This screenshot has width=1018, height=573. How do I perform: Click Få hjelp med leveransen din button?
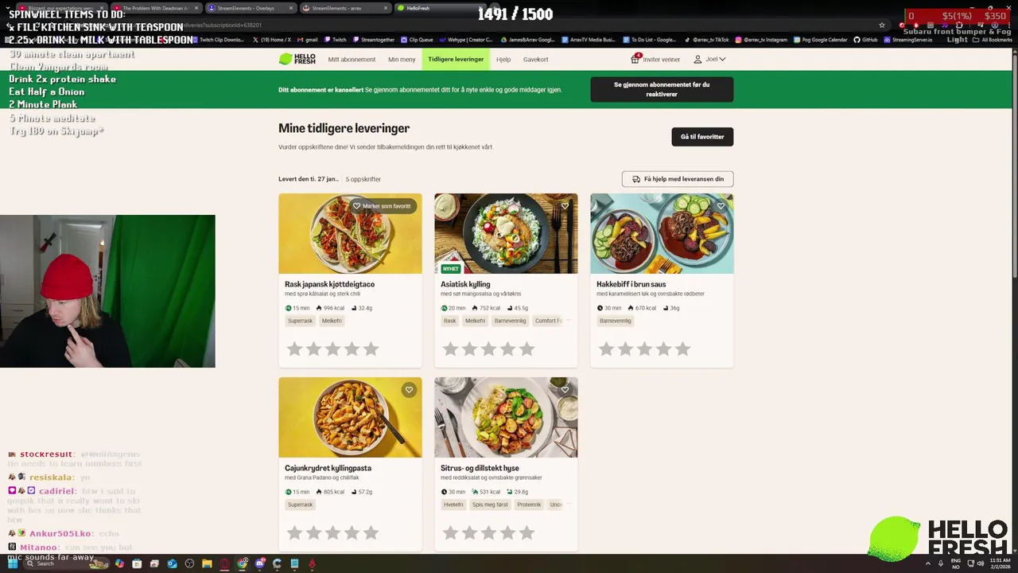(678, 179)
